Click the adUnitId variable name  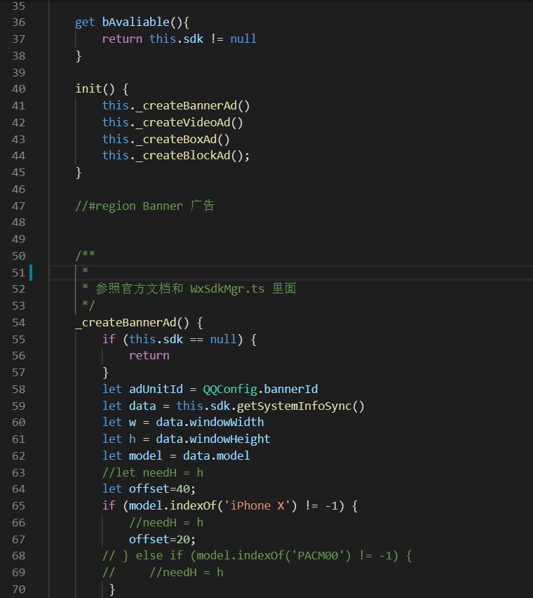[156, 390]
